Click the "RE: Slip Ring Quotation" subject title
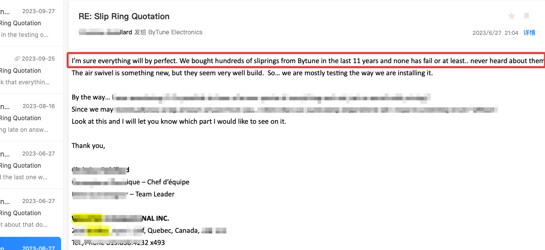The height and width of the screenshot is (250, 545). (124, 17)
